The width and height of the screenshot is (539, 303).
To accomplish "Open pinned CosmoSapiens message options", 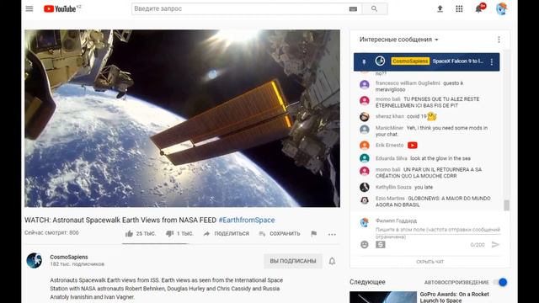I will (492, 61).
